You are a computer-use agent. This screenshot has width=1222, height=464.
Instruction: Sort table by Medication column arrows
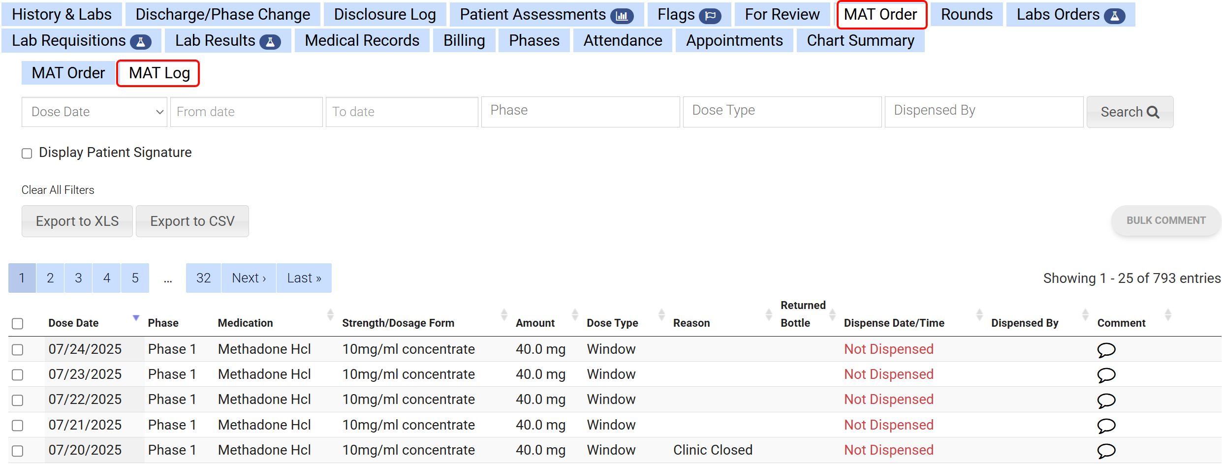330,314
